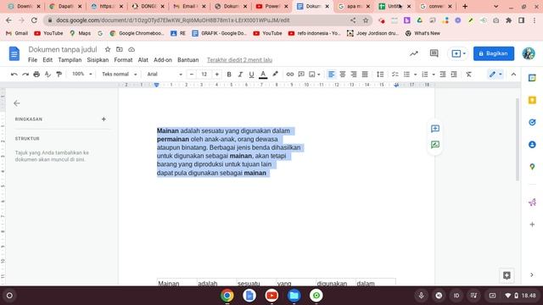Click the Undo icon in toolbar

pyautogui.click(x=14, y=74)
